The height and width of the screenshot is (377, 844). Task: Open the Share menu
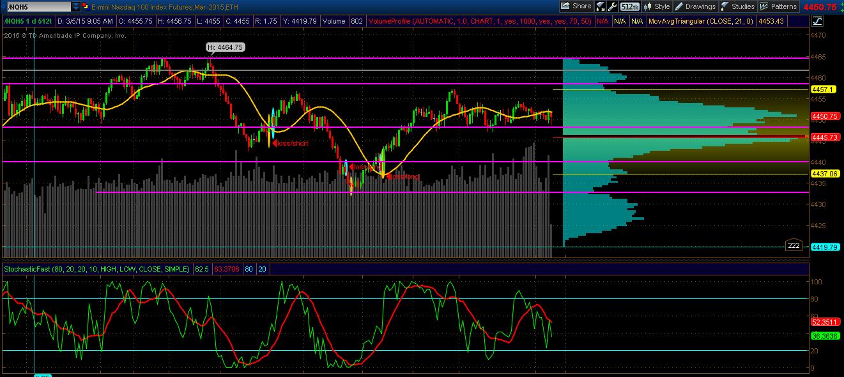tap(576, 6)
